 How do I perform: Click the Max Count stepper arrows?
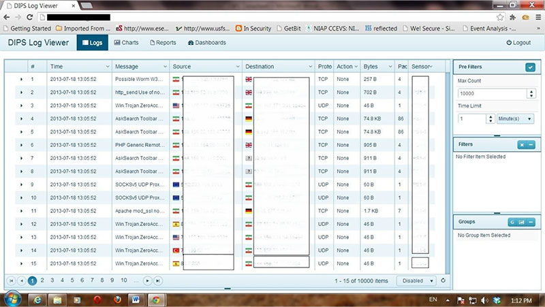[531, 93]
